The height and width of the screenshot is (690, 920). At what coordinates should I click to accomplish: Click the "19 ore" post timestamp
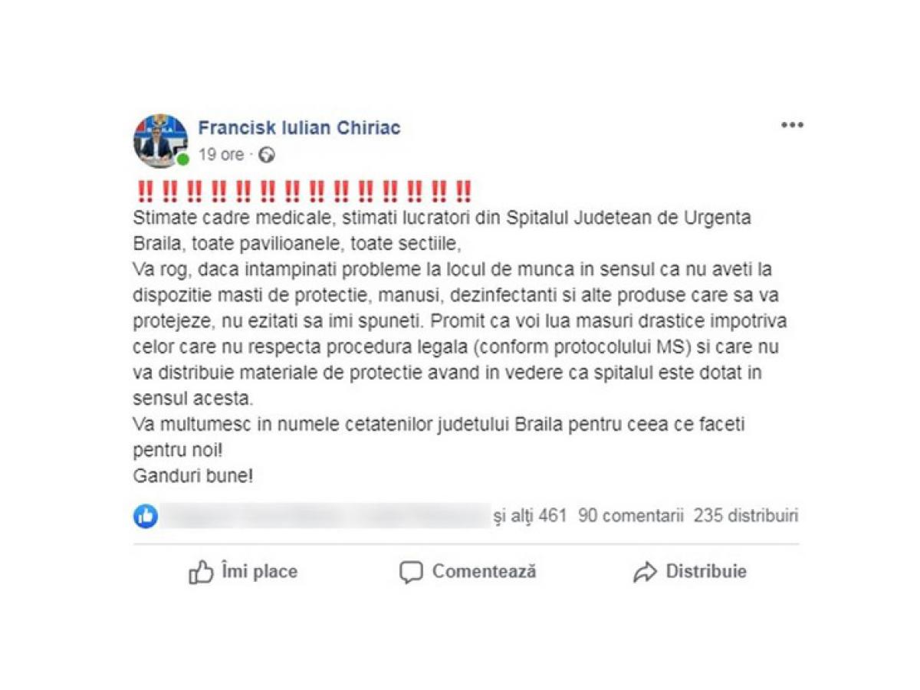[221, 155]
